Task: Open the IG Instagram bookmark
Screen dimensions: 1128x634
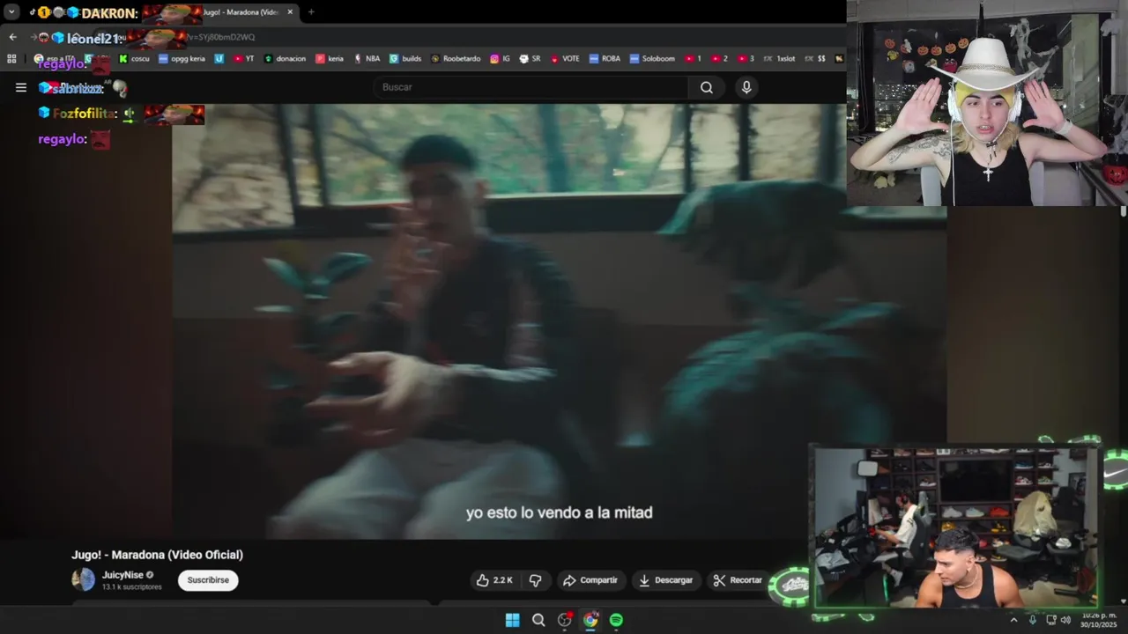Action: click(500, 59)
